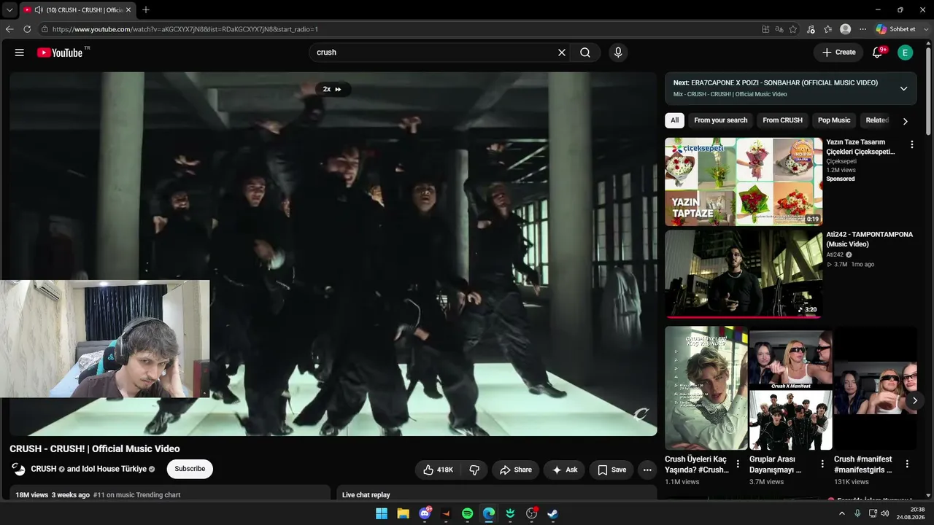Open the 'Crush #manifest #manifestgirls' short title
This screenshot has width=934, height=525.
[x=865, y=464]
